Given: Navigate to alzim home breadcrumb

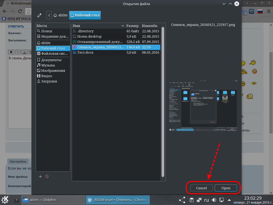Looking at the screenshot, I should (x=61, y=15).
